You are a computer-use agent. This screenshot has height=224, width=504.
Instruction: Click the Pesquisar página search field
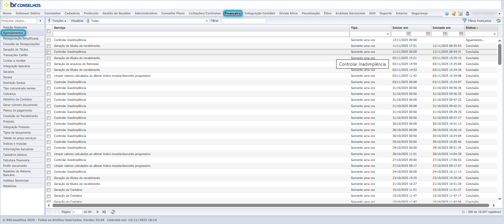tap(19, 21)
